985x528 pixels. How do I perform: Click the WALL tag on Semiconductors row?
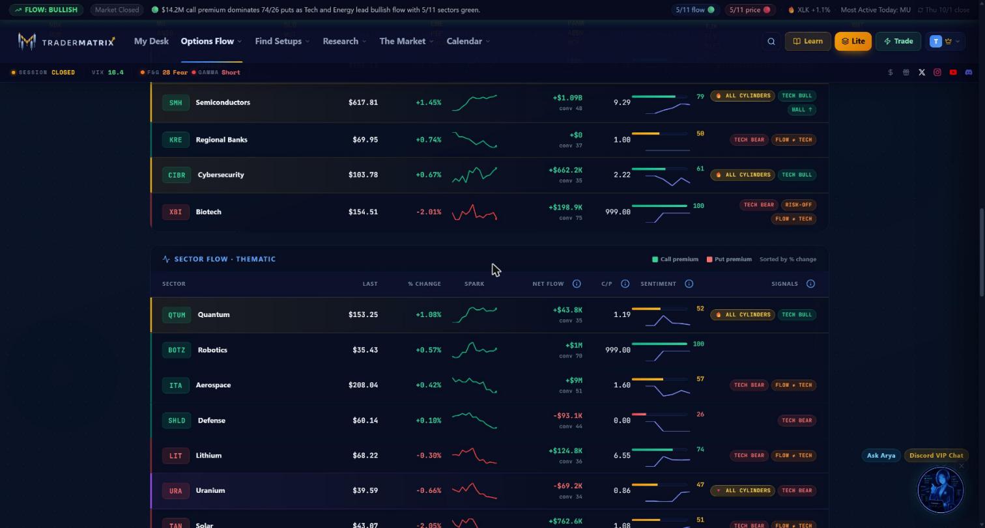point(801,110)
